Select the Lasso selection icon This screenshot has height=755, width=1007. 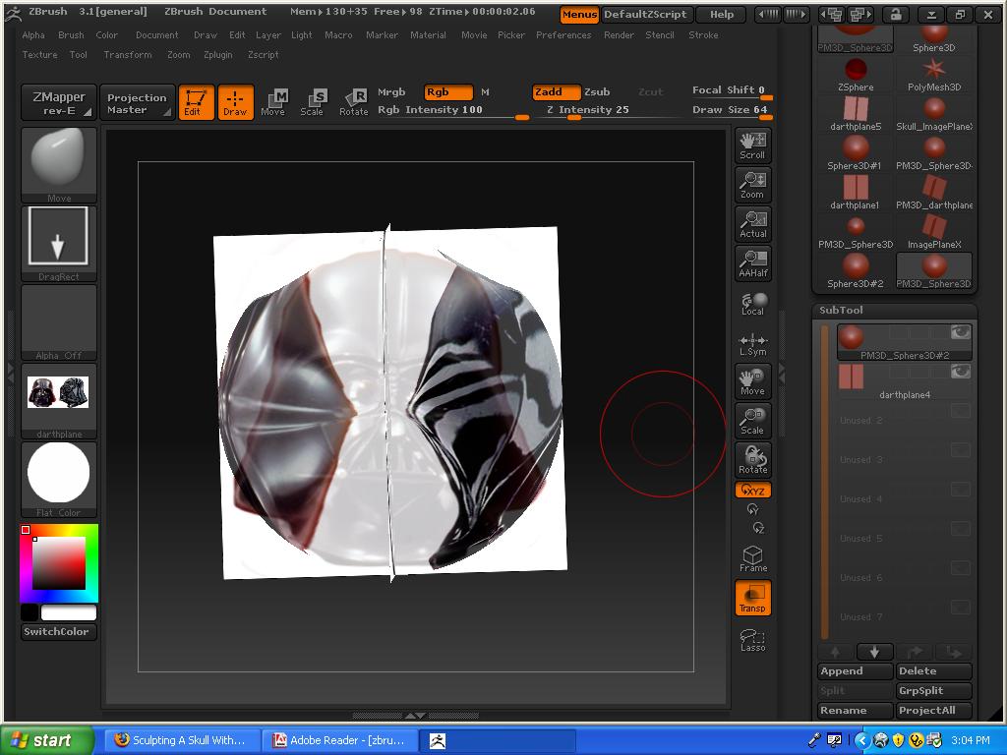pos(752,639)
